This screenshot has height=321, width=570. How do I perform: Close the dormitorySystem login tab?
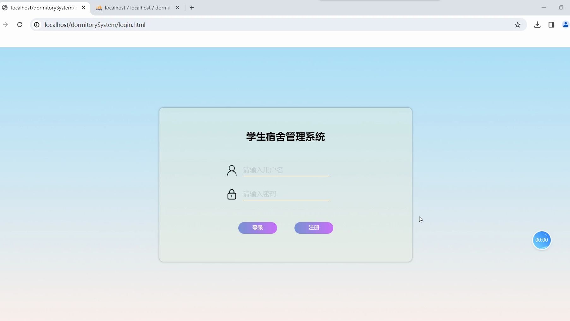coord(84,8)
